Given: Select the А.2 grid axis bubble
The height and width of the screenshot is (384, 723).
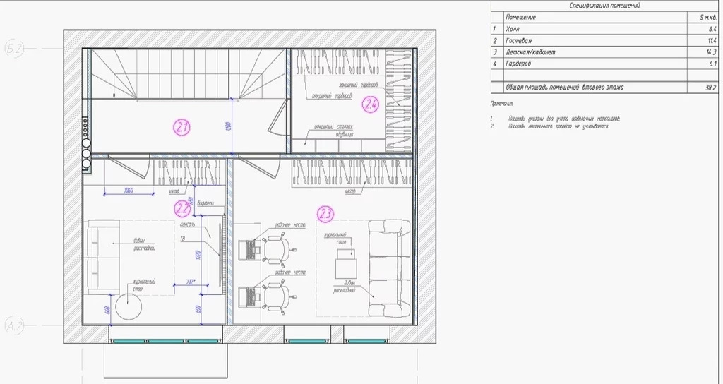Looking at the screenshot, I should click(x=15, y=325).
